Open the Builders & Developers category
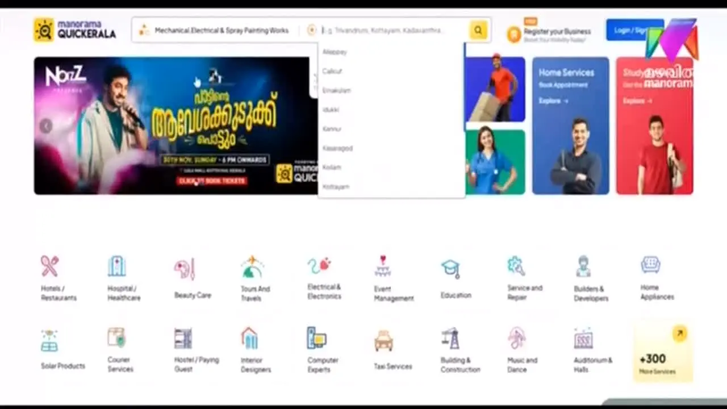Viewport: 727px width, 409px height. [591, 278]
